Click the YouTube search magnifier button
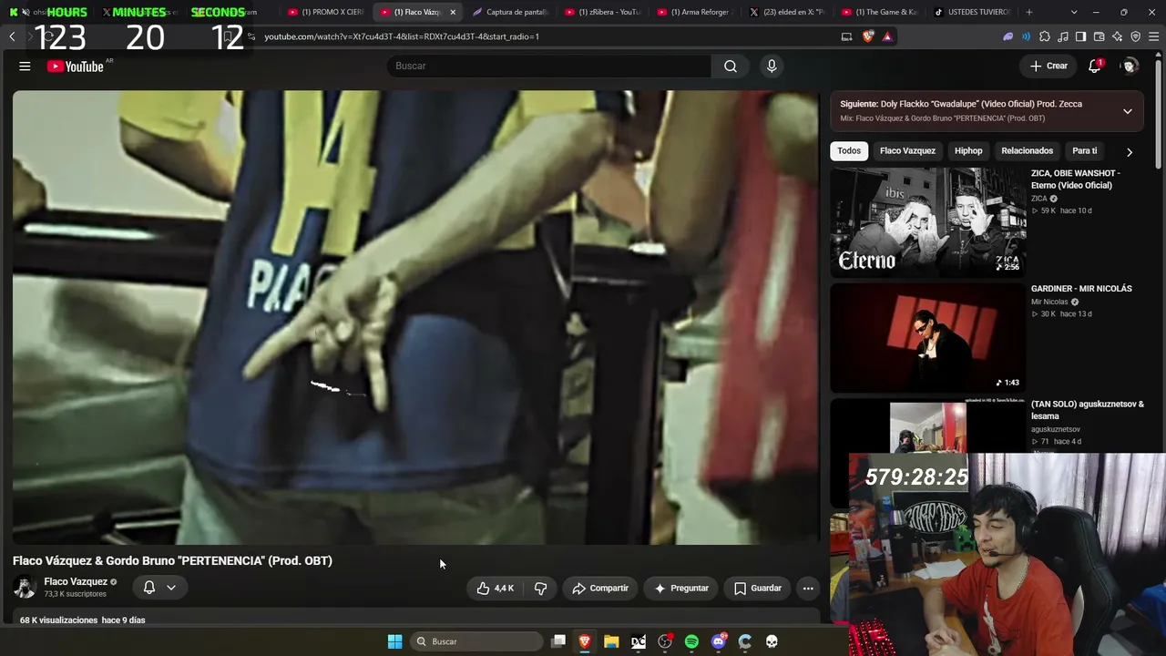The width and height of the screenshot is (1166, 656). coord(731,66)
